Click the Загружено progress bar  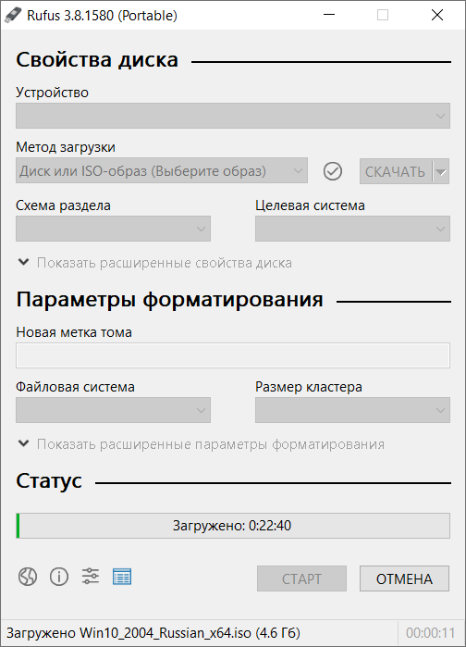pyautogui.click(x=233, y=526)
